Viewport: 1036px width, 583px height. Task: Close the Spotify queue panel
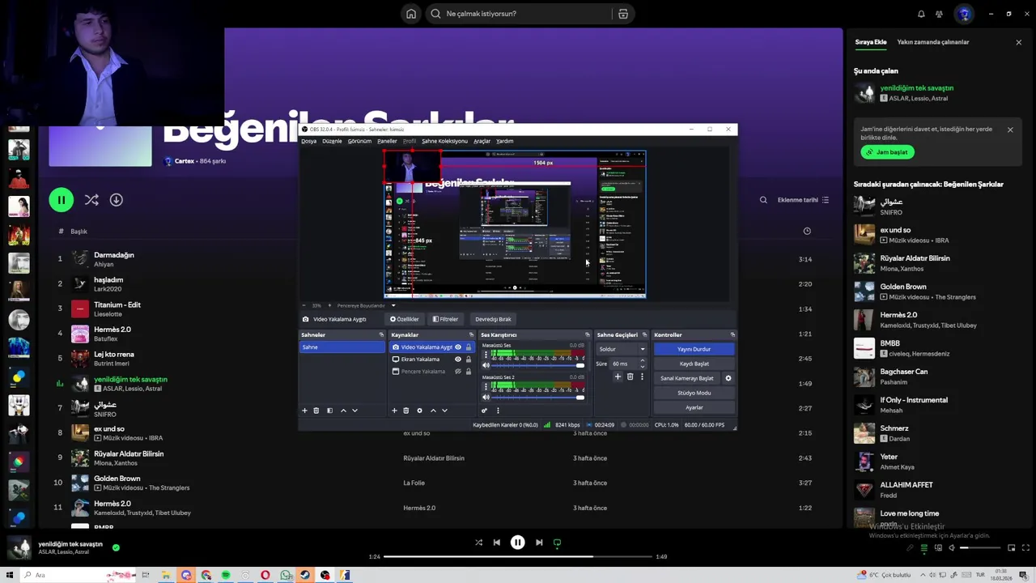1018,42
